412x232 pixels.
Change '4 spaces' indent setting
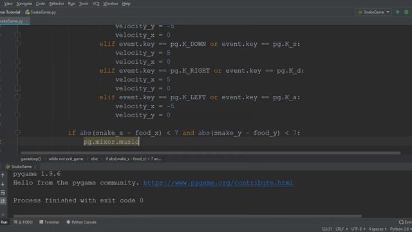tap(377, 229)
